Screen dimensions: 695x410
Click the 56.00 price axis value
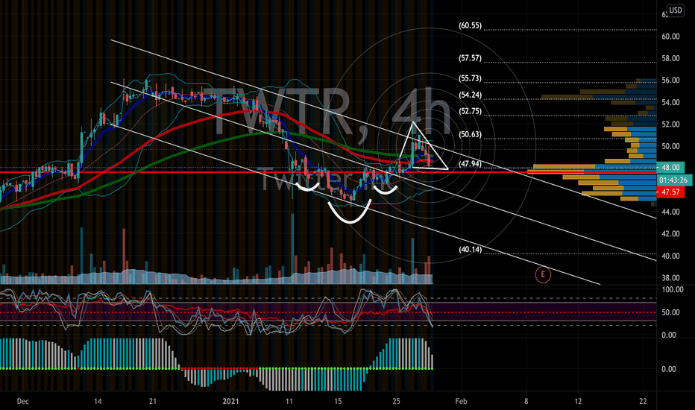[x=670, y=81]
